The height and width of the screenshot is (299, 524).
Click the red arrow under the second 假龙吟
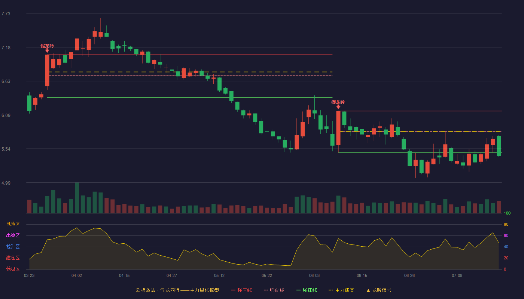tap(338, 107)
